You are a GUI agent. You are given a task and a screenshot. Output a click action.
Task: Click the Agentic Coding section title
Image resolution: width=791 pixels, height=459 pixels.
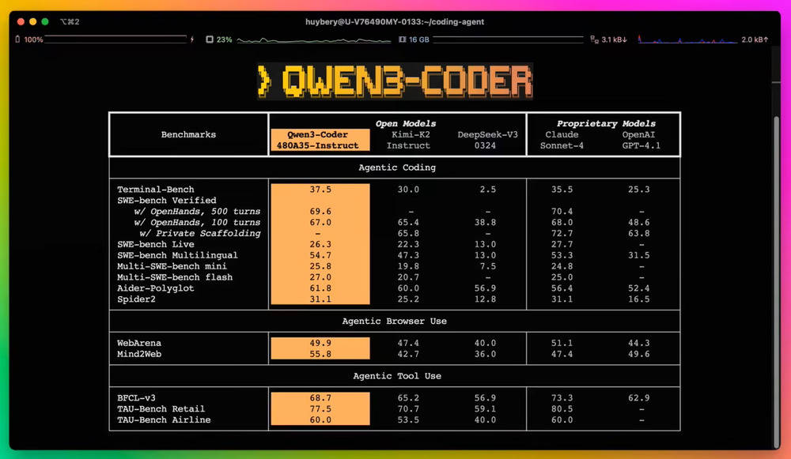click(397, 167)
